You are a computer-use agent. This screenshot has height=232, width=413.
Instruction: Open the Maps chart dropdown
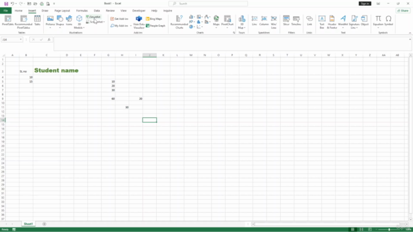coord(216,28)
